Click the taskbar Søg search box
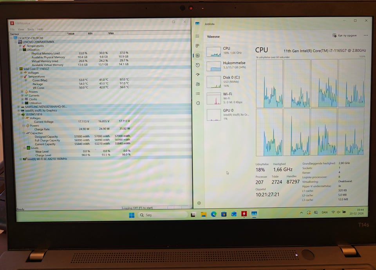The width and height of the screenshot is (376, 270). (163, 215)
